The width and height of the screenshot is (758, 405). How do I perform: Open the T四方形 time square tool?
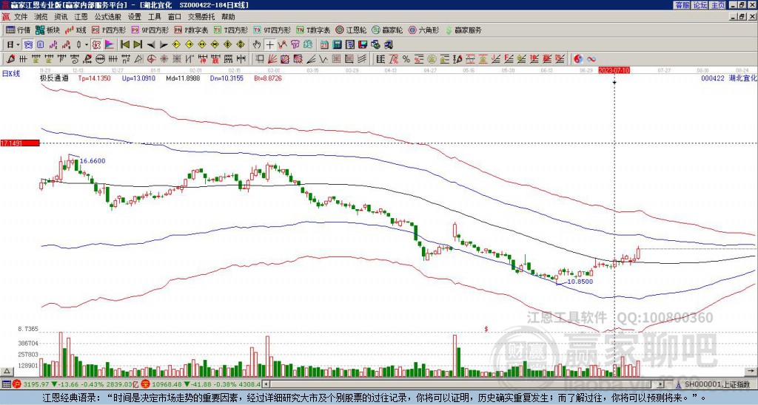(x=231, y=30)
